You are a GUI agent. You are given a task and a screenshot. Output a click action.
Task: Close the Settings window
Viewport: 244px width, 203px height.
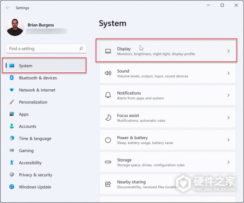coord(236,5)
